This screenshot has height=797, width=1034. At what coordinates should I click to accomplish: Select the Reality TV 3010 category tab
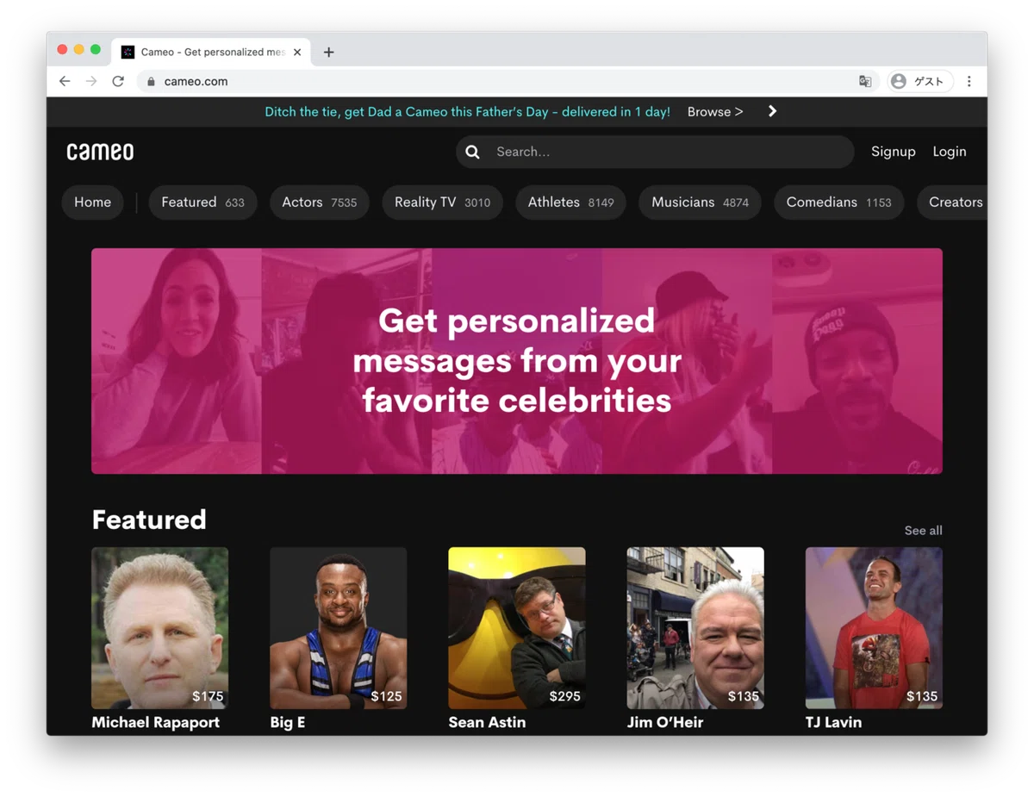point(442,202)
